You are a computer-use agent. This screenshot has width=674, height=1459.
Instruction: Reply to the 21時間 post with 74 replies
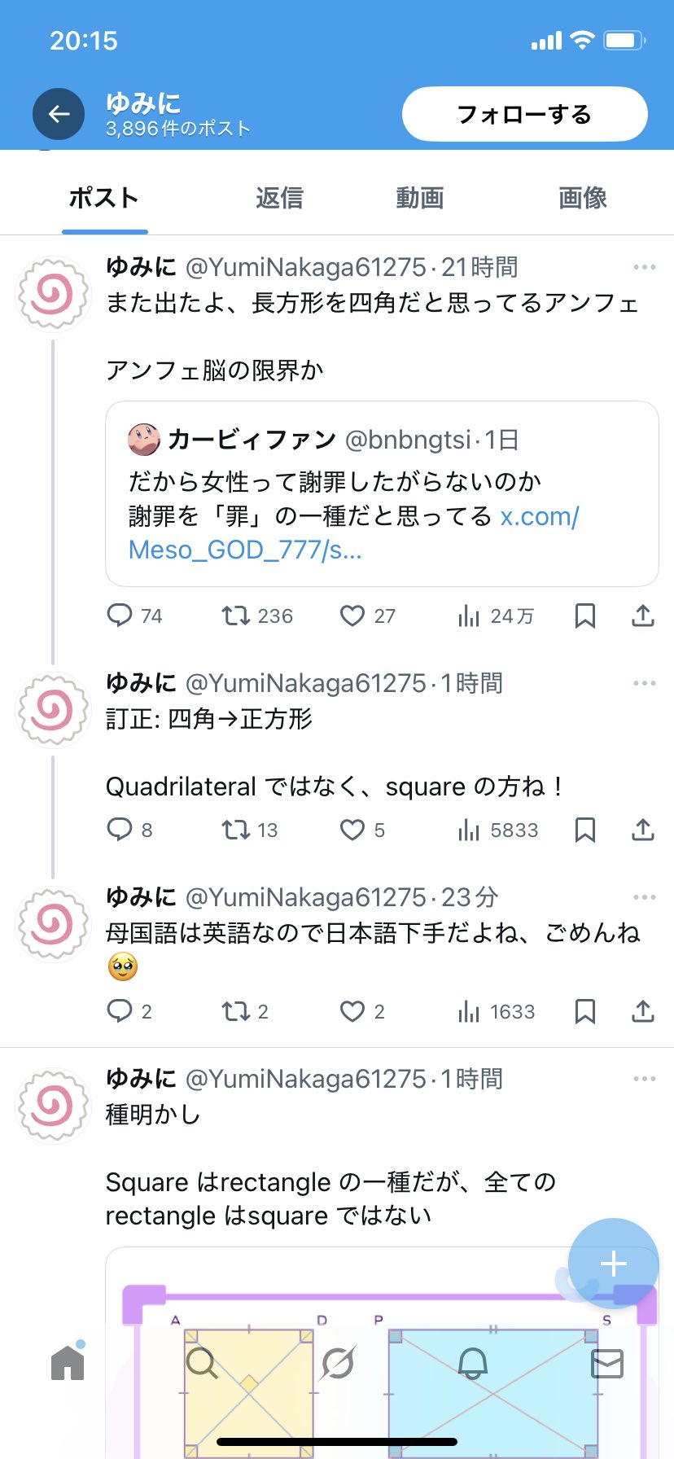(120, 616)
